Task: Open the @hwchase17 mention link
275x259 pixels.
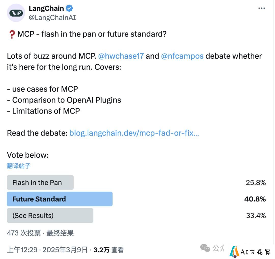Action: pos(121,56)
